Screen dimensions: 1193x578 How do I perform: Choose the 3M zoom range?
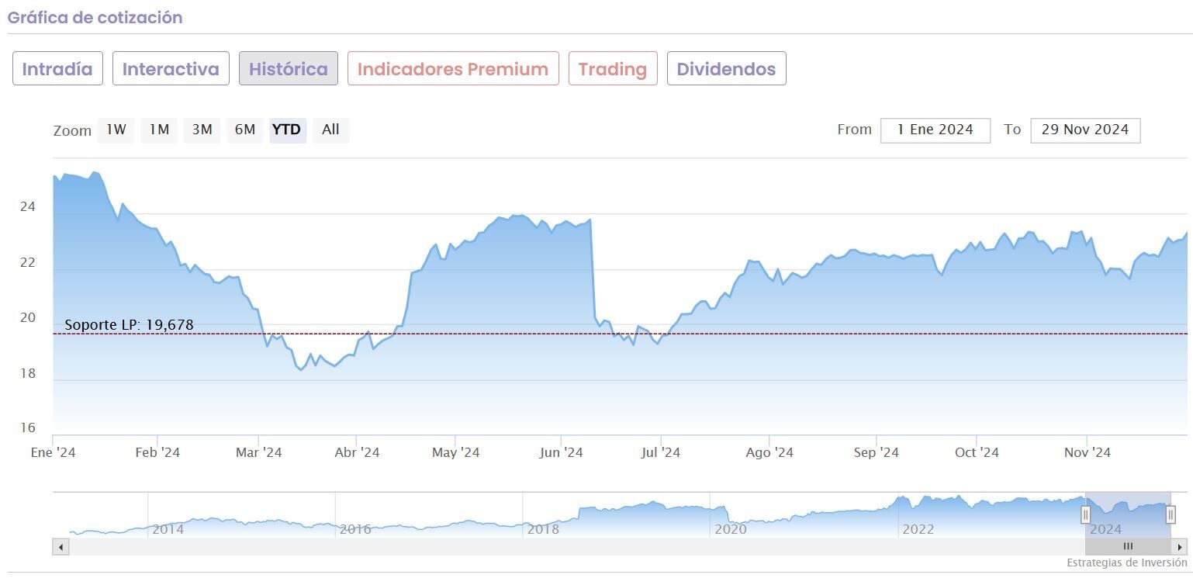pos(202,130)
